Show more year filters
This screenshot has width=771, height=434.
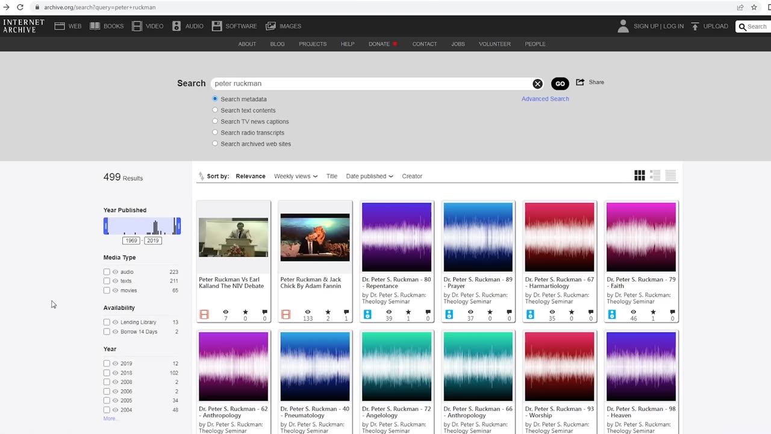click(110, 418)
